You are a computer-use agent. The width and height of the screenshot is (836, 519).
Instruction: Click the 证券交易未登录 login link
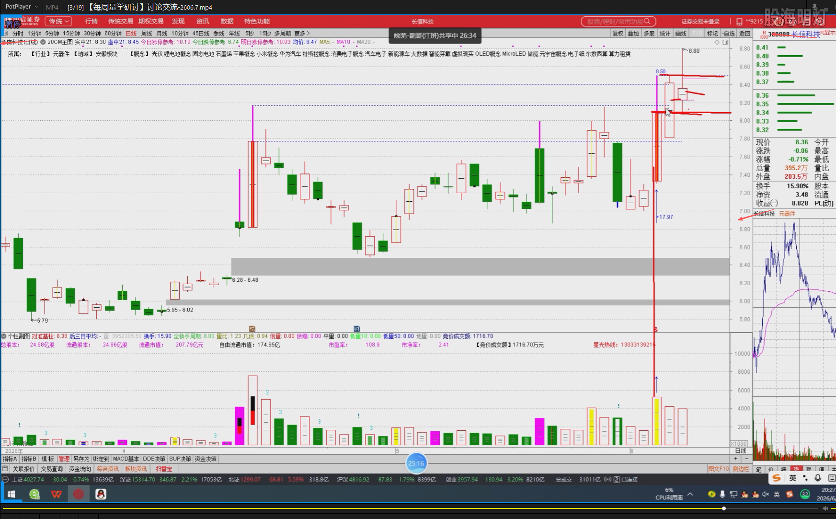(x=700, y=21)
